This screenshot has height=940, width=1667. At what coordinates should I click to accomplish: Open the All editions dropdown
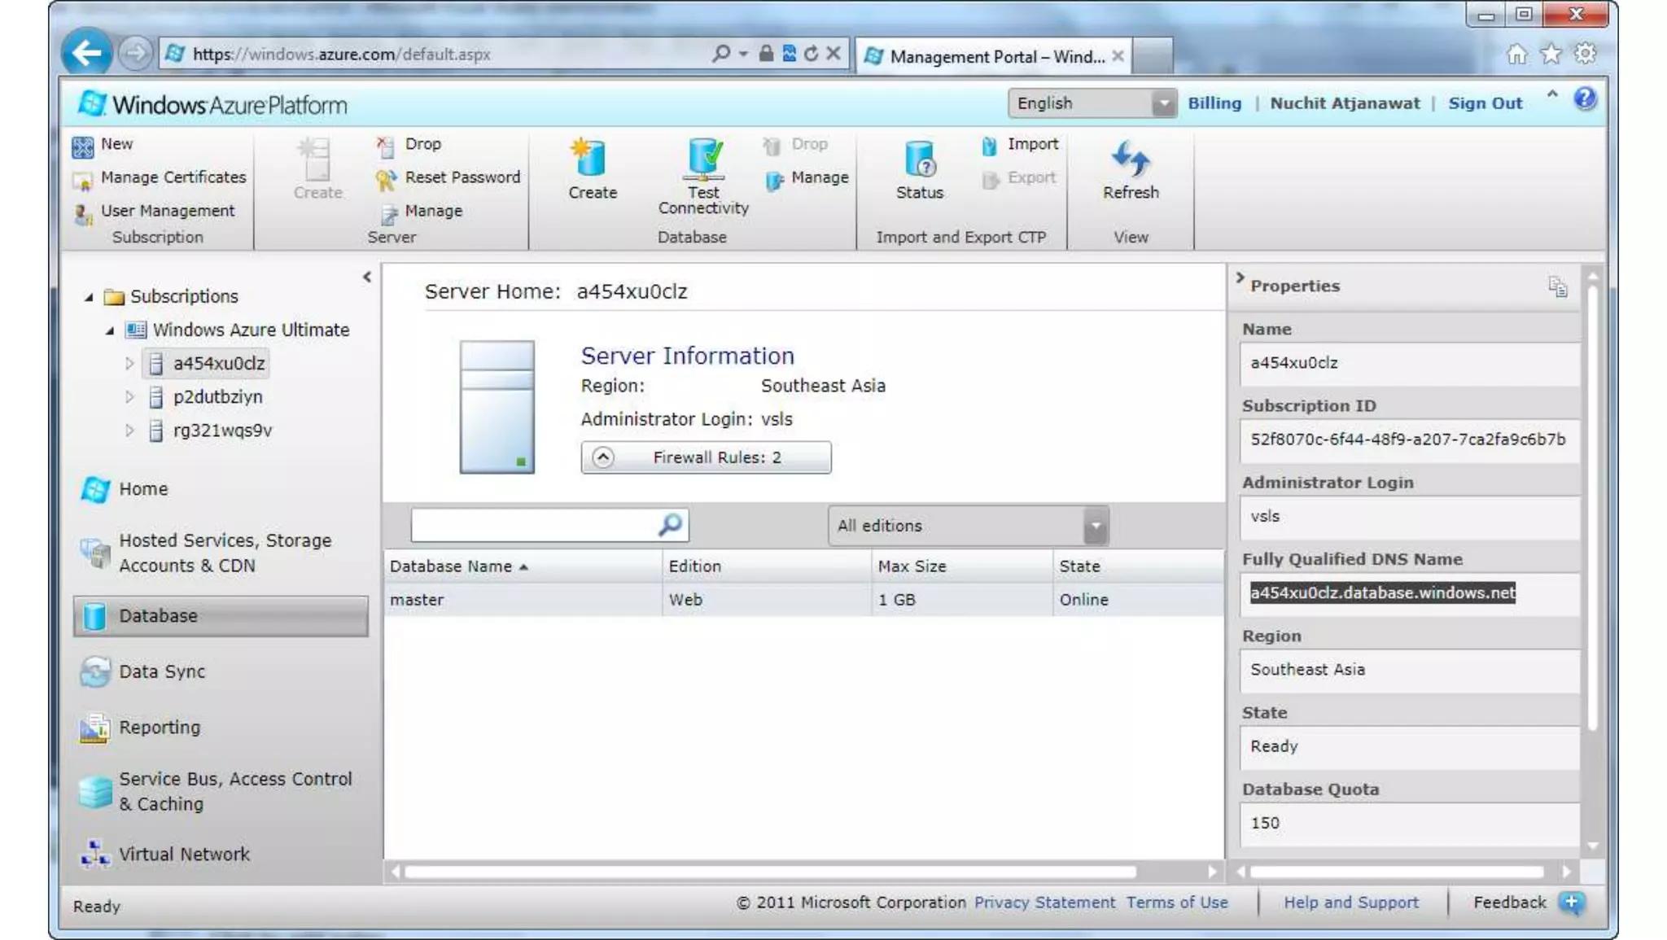[x=1095, y=526]
